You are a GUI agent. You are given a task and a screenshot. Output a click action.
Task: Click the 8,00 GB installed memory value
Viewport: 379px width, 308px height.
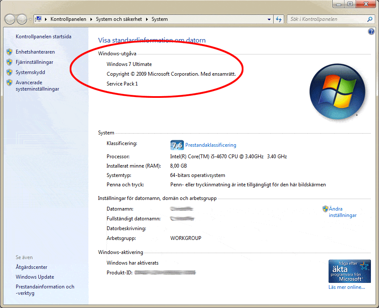click(178, 166)
